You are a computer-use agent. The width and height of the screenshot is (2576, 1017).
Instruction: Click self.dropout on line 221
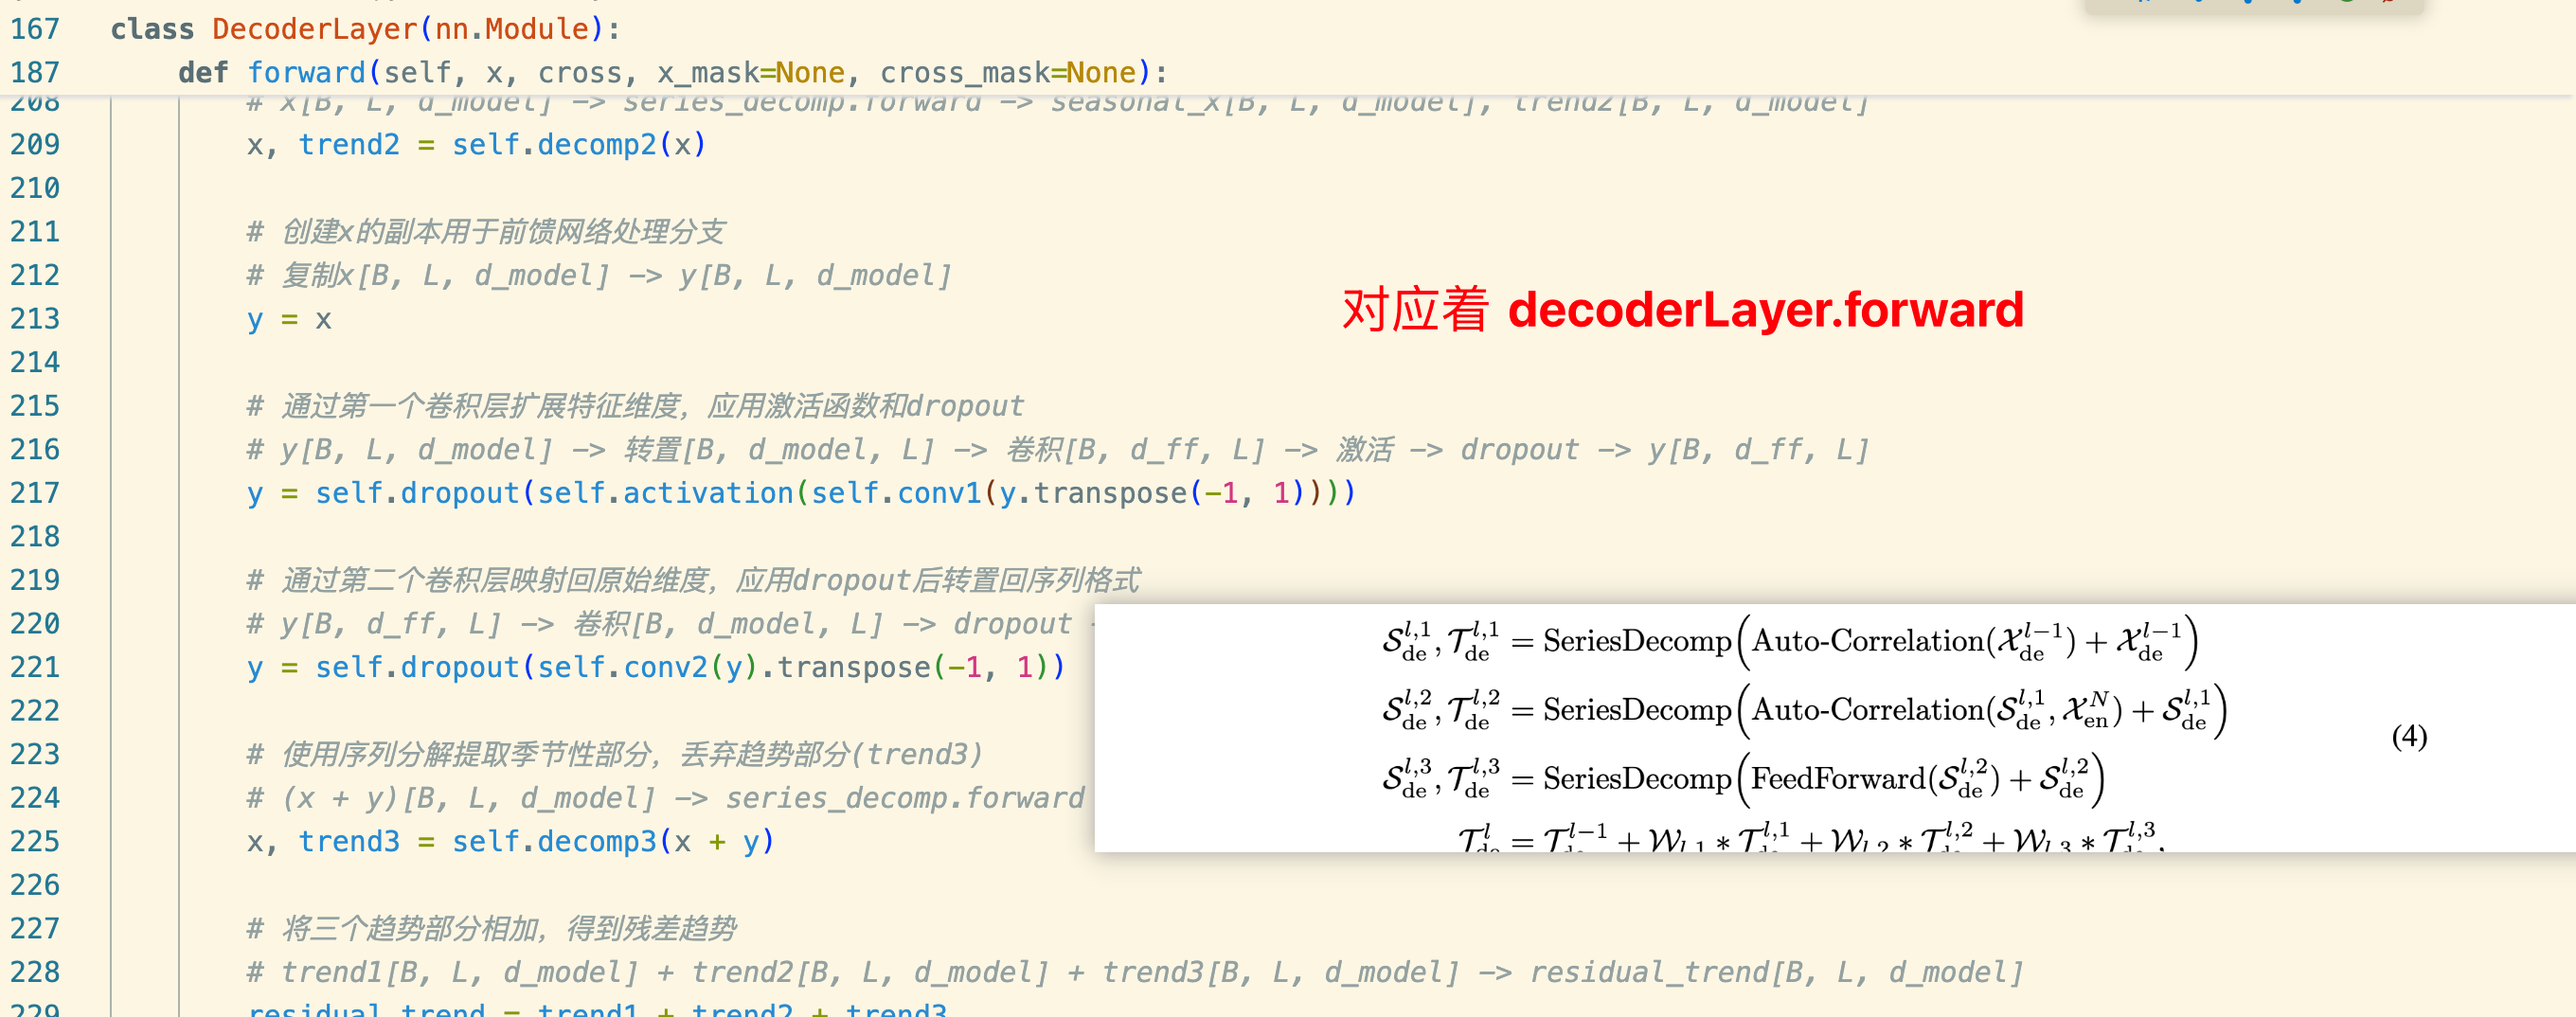click(417, 667)
